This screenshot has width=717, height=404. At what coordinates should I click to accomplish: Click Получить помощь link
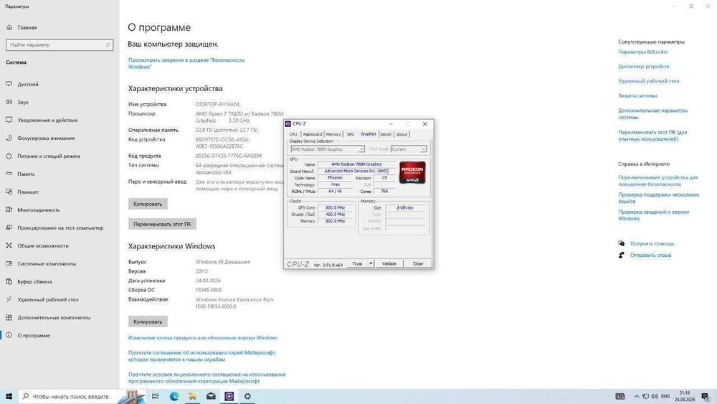pyautogui.click(x=652, y=243)
